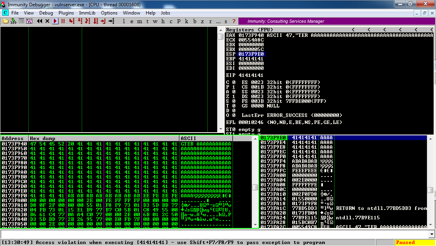
Task: Show Patches via 'P' button
Action: pos(178,21)
